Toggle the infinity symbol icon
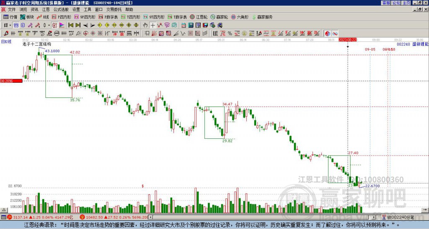Image resolution: width=429 pixels, height=229 pixels. 335,33
